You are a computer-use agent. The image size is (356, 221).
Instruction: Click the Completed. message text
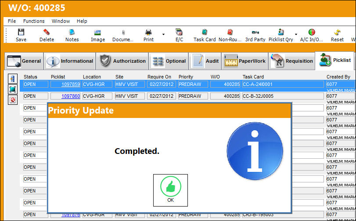pyautogui.click(x=137, y=151)
